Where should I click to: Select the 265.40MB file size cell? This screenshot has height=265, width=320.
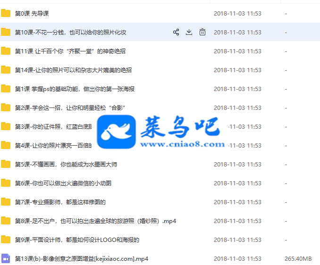298,259
